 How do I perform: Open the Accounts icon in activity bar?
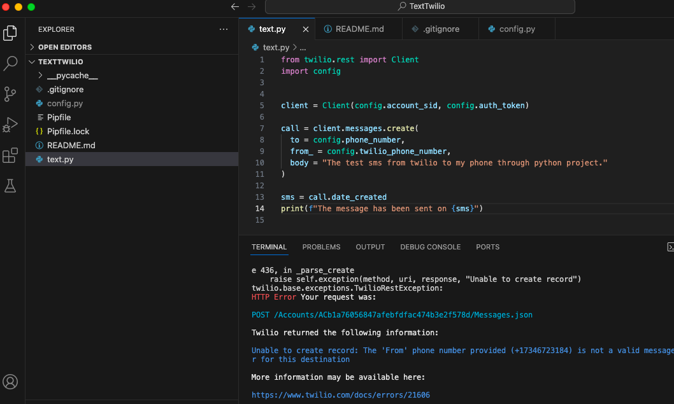pyautogui.click(x=11, y=381)
